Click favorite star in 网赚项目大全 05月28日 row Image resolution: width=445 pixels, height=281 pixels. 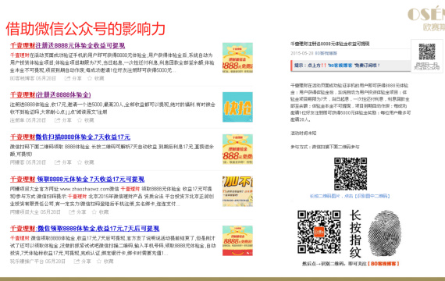point(94,212)
